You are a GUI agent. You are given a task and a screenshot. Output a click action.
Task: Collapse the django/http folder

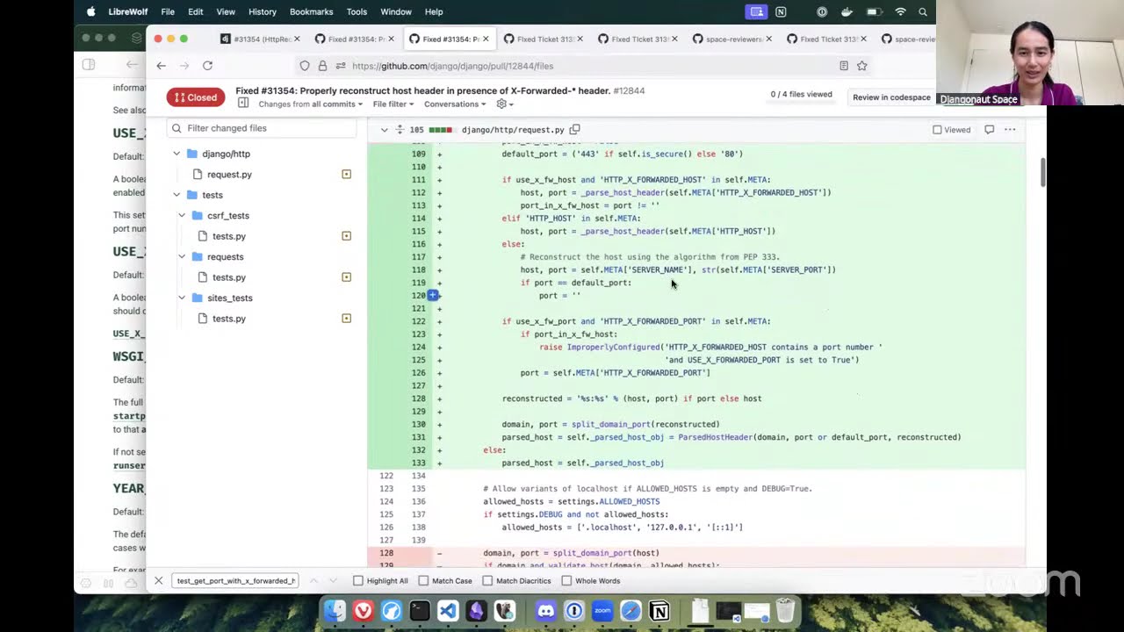tap(177, 154)
